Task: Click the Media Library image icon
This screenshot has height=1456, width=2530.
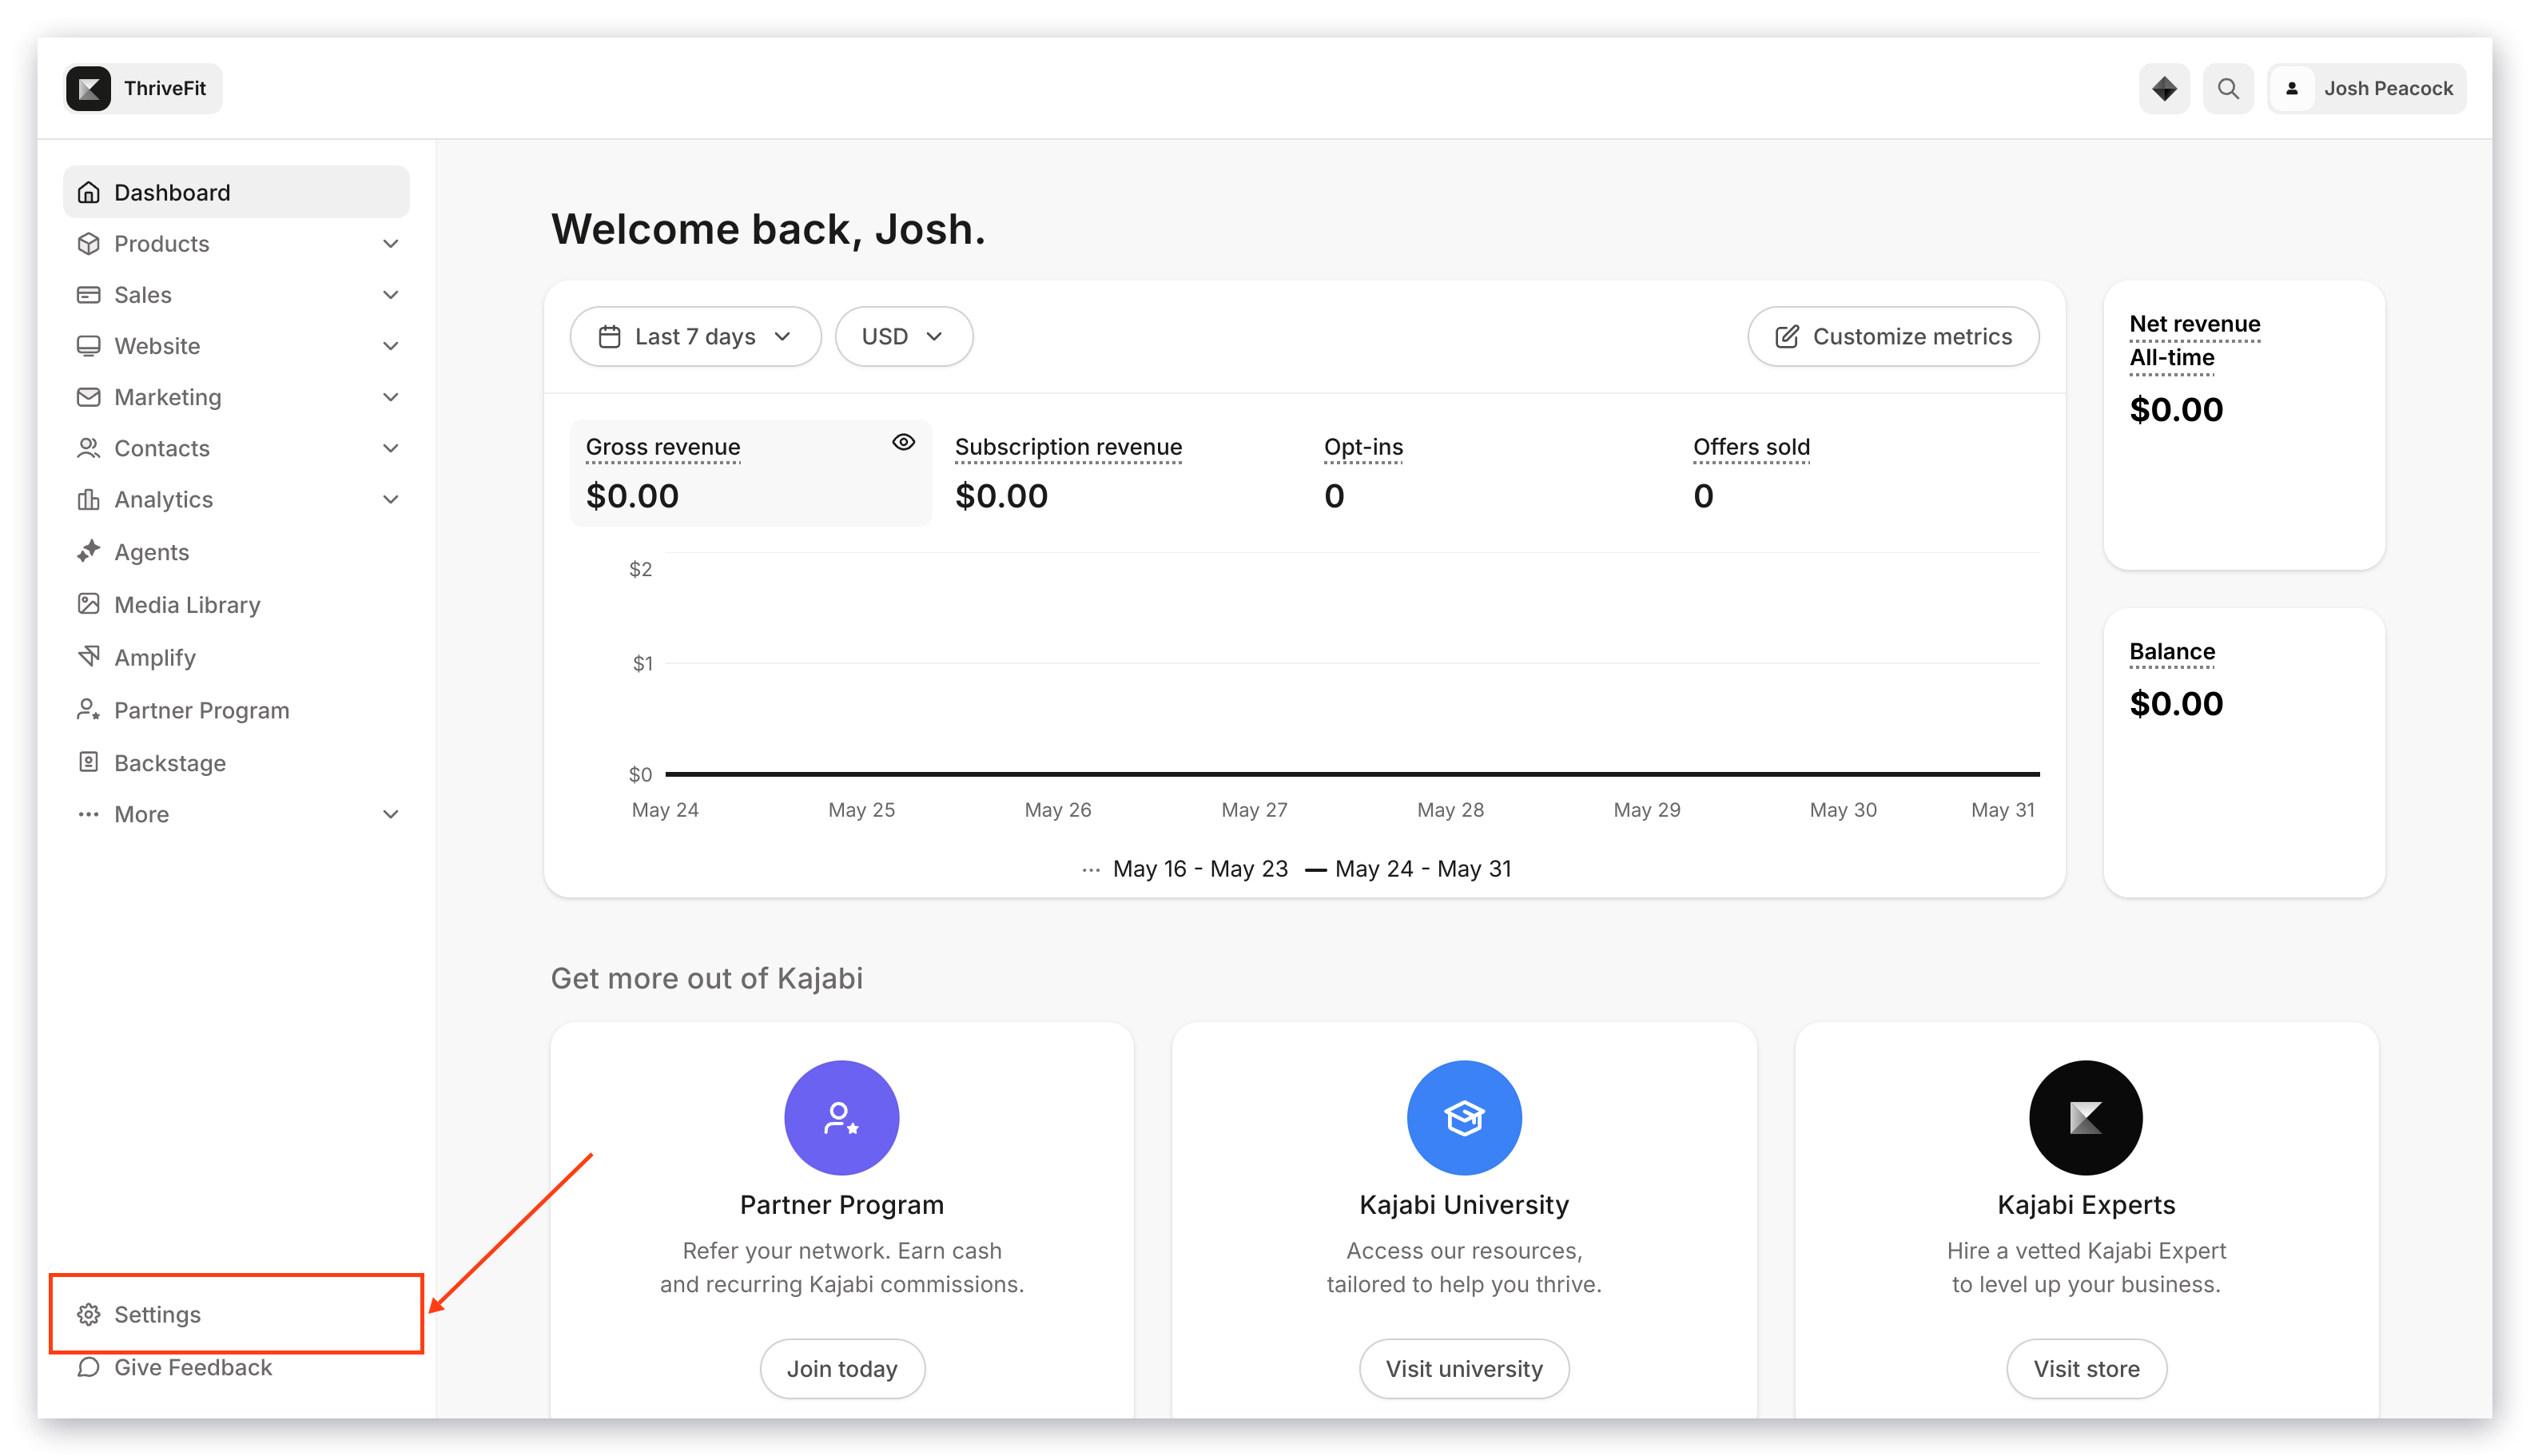Action: 88,603
